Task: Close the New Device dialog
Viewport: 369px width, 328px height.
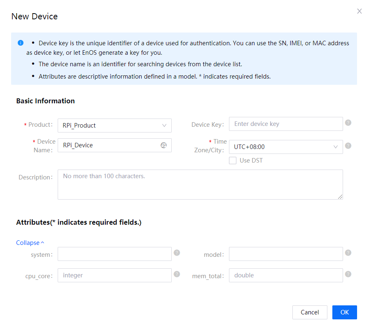Action: (x=359, y=12)
